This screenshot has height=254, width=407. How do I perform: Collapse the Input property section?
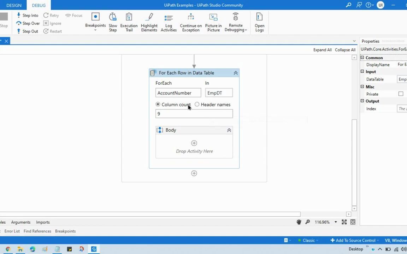pyautogui.click(x=362, y=72)
